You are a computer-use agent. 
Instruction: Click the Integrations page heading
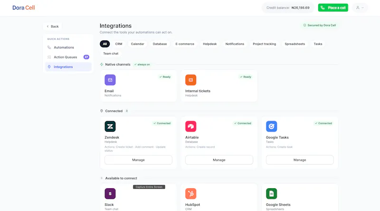pyautogui.click(x=115, y=26)
